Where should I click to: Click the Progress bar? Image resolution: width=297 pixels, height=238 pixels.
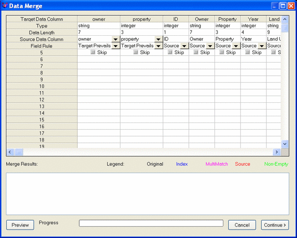click(x=151, y=223)
